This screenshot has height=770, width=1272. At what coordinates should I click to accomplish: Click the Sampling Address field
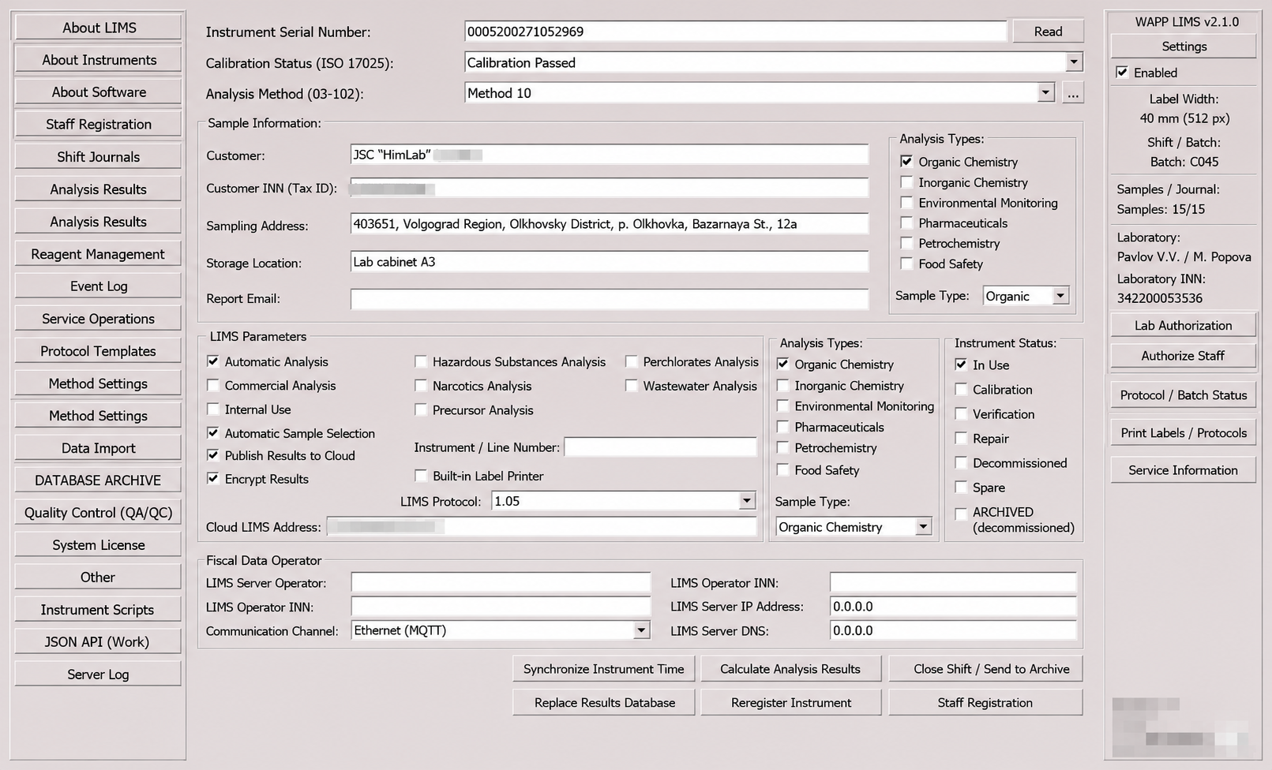(x=610, y=224)
